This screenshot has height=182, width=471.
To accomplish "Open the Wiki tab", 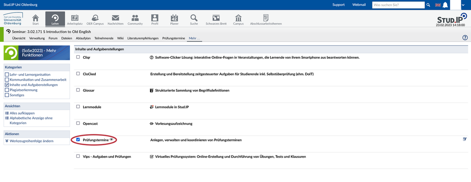I will point(120,38).
